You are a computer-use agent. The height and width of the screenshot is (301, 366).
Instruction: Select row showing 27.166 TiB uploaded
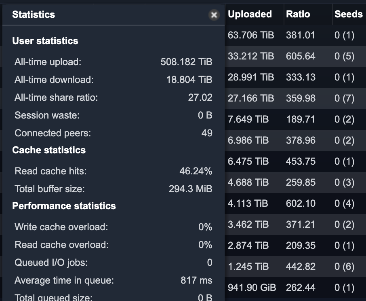coord(296,98)
